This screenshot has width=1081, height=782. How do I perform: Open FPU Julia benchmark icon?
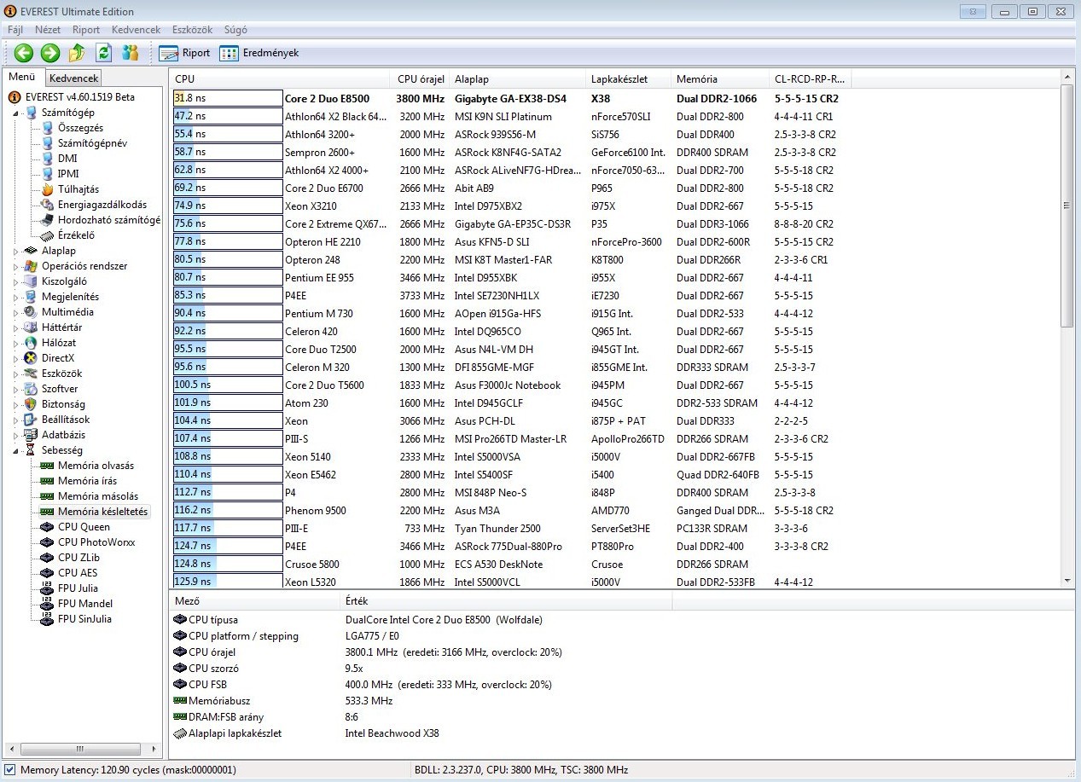point(48,588)
